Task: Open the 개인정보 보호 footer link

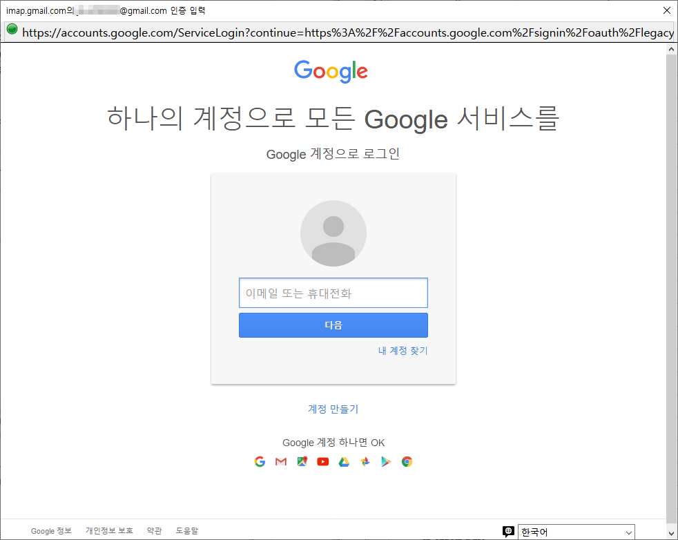Action: (109, 531)
